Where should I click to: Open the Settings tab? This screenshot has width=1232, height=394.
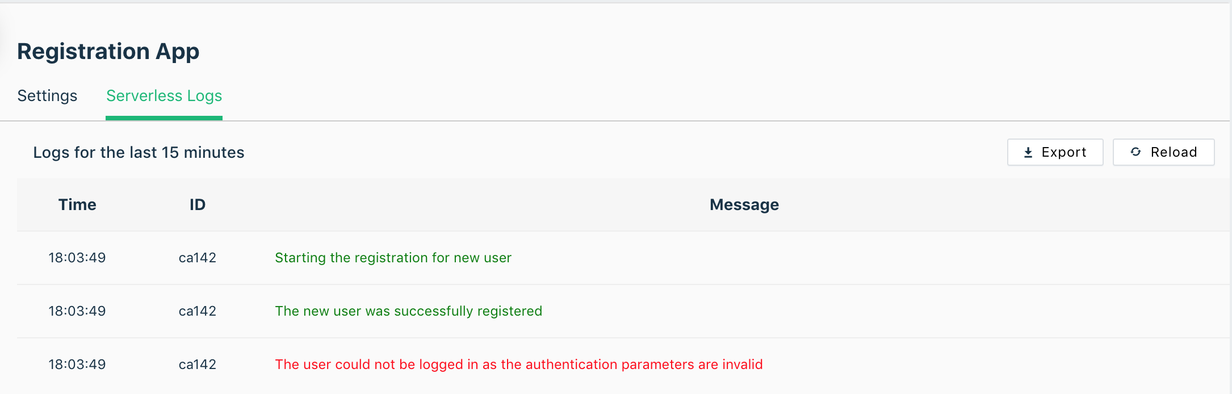[x=47, y=95]
